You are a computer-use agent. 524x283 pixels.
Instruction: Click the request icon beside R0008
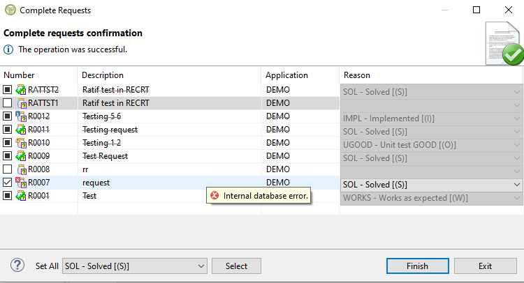point(21,169)
